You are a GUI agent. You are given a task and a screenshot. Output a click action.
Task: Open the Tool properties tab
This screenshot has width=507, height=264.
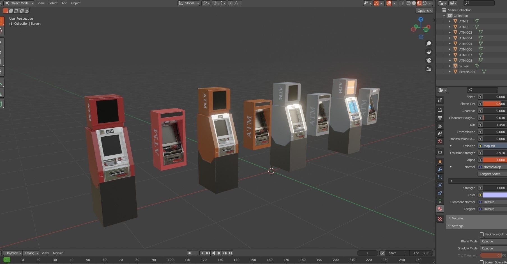click(x=440, y=100)
